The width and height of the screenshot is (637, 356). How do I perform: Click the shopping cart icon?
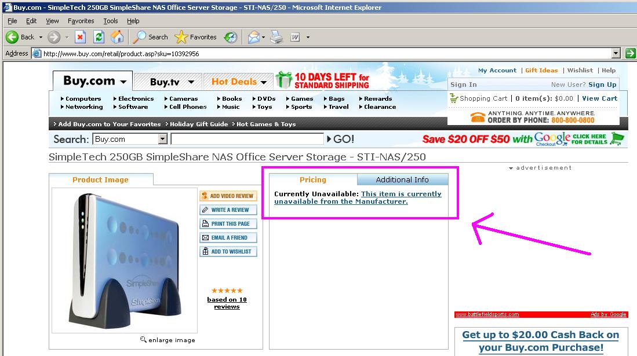pyautogui.click(x=453, y=98)
